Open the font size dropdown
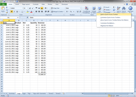Viewport: 136px width, 97px height. pyautogui.click(x=28, y=8)
